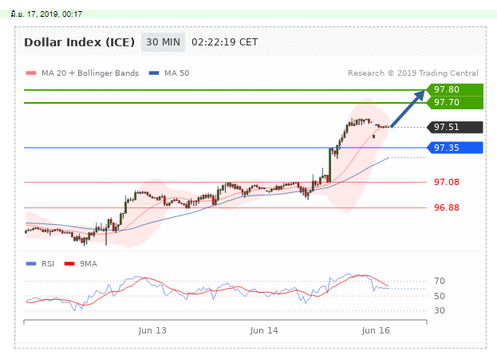
Task: Click the 97.70 resistance price tag
Action: coord(456,102)
